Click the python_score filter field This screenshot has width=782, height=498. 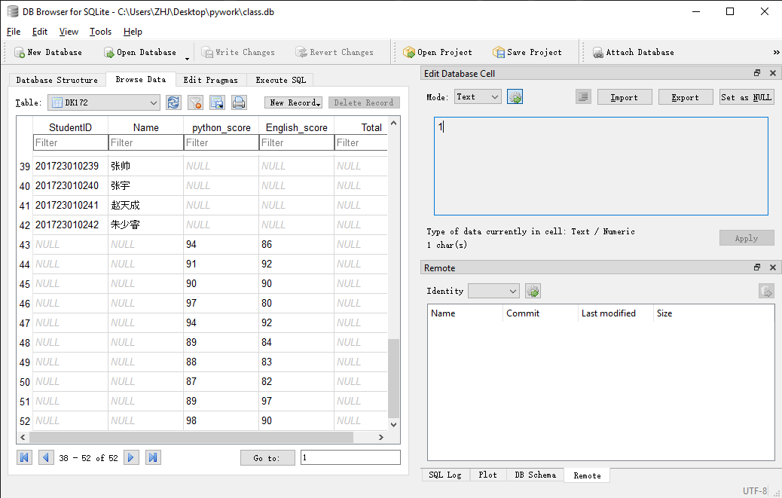pos(221,142)
